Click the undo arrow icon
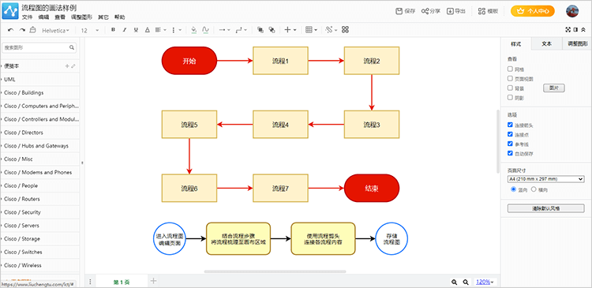Screen dimensions: 592x288 tap(11, 30)
